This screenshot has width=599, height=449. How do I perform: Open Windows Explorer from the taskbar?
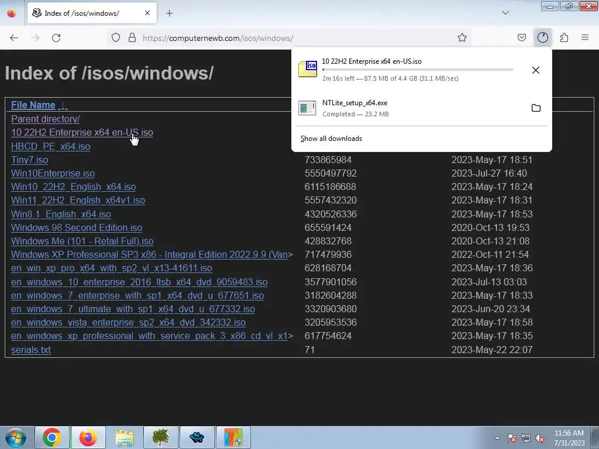coord(125,437)
